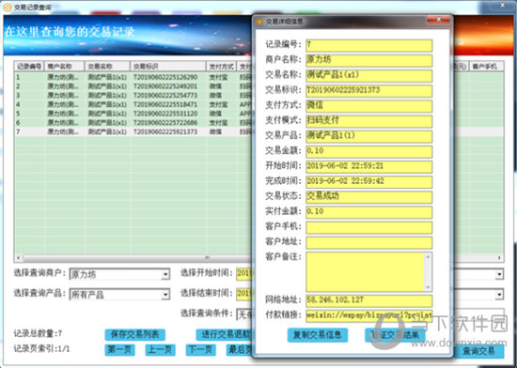Image resolution: width=517 pixels, height=368 pixels.
Task: Click the 交易名称 detail field
Action: point(369,76)
